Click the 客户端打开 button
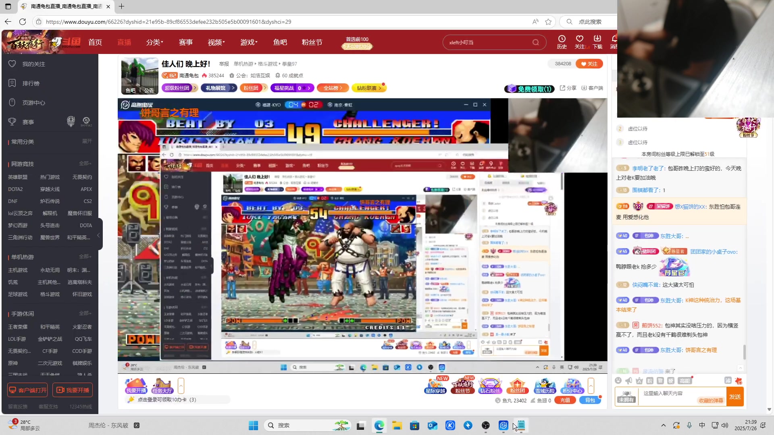 (x=27, y=390)
